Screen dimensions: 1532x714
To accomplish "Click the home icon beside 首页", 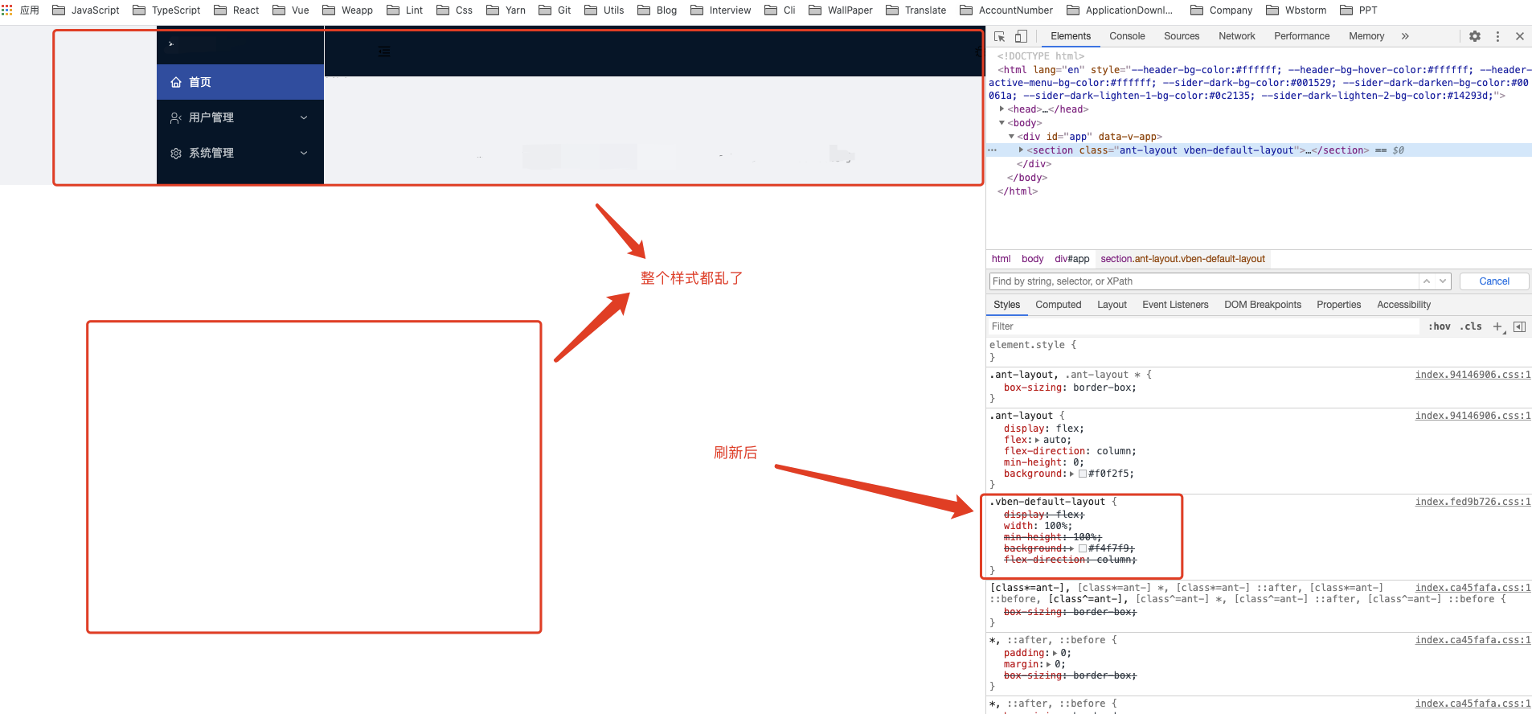I will (176, 82).
